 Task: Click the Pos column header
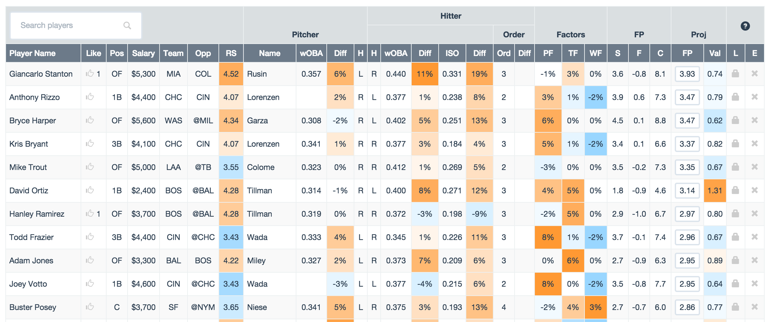click(117, 53)
